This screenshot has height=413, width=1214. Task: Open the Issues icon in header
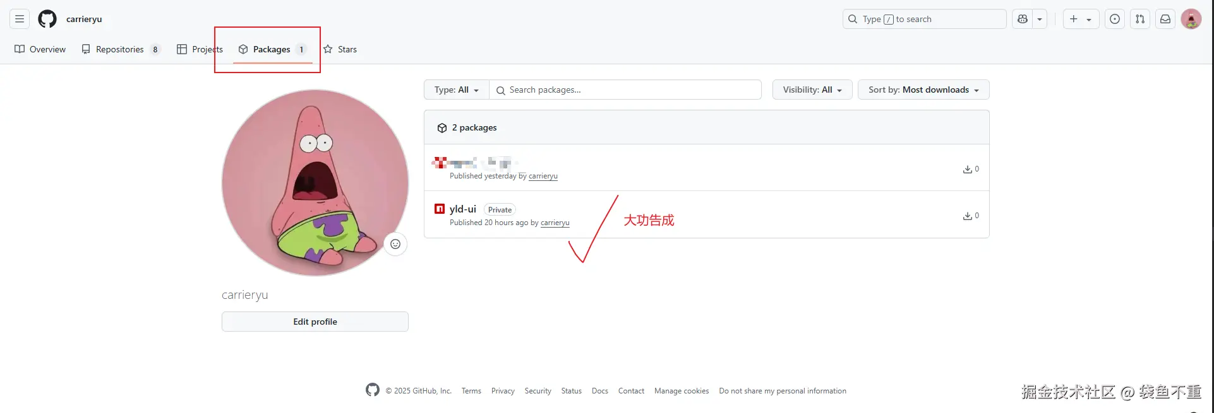click(x=1115, y=19)
